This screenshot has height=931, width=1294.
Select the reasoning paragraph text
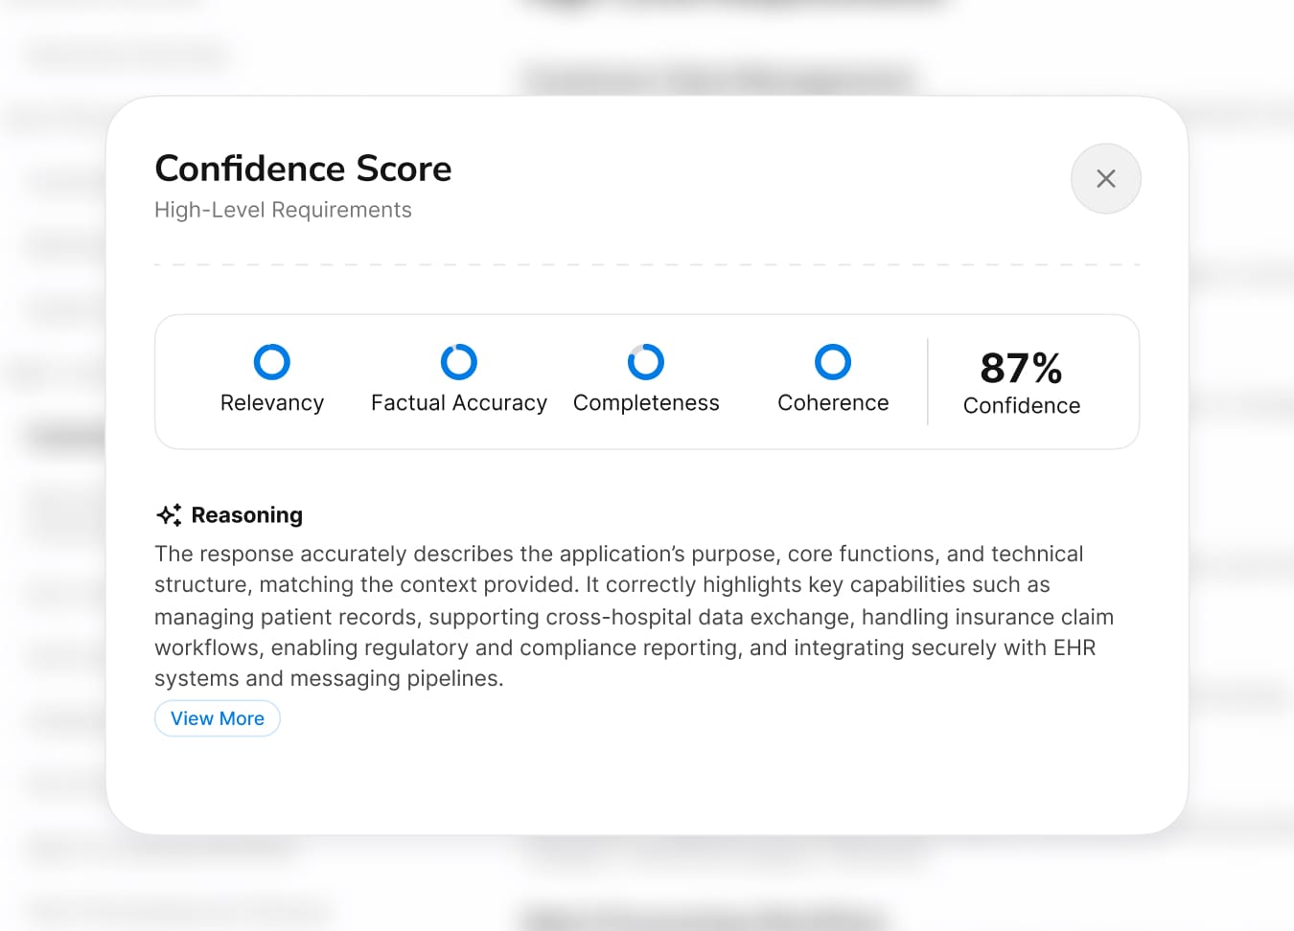point(633,616)
